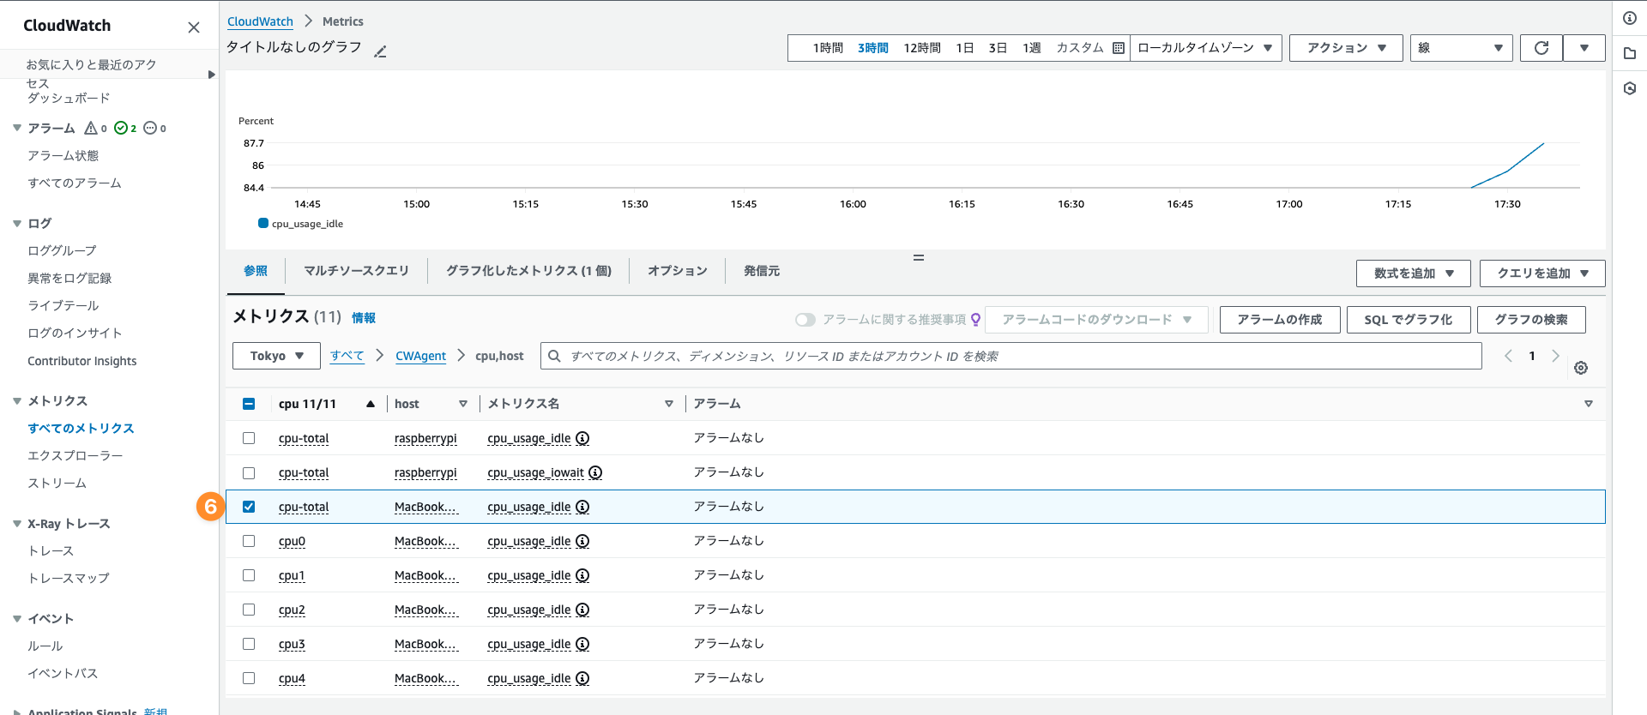Uncheck the MacBook cpu-total row checkbox
This screenshot has height=715, width=1647.
coord(249,507)
